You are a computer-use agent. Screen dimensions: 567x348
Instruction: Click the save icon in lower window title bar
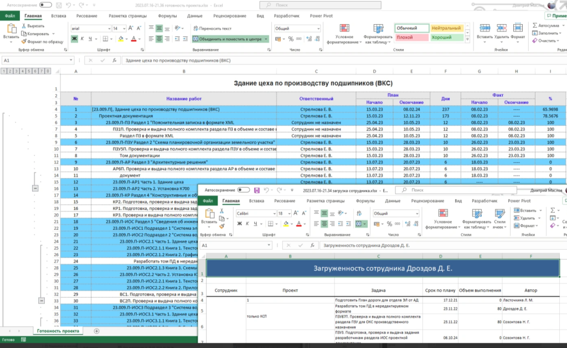click(x=256, y=190)
